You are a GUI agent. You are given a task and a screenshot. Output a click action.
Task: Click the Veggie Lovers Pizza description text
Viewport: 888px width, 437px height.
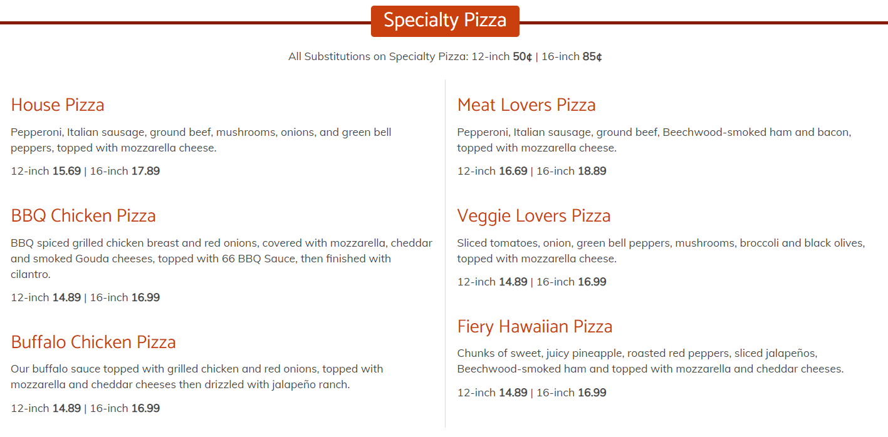pos(661,250)
